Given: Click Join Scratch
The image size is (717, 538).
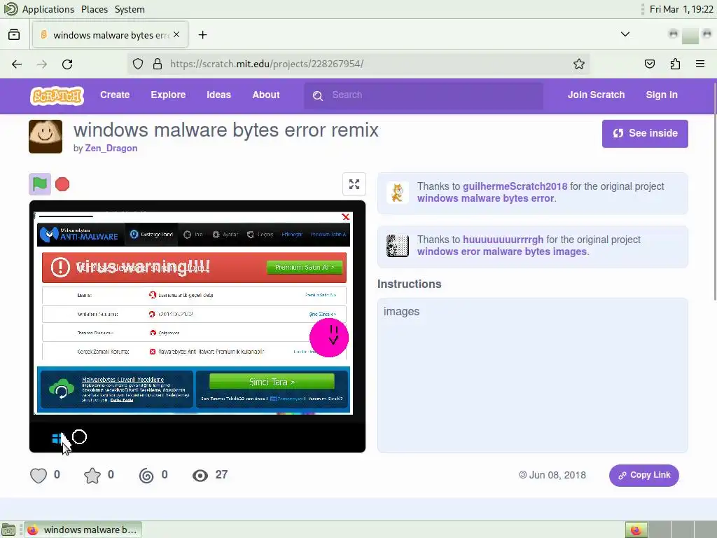Looking at the screenshot, I should point(596,95).
